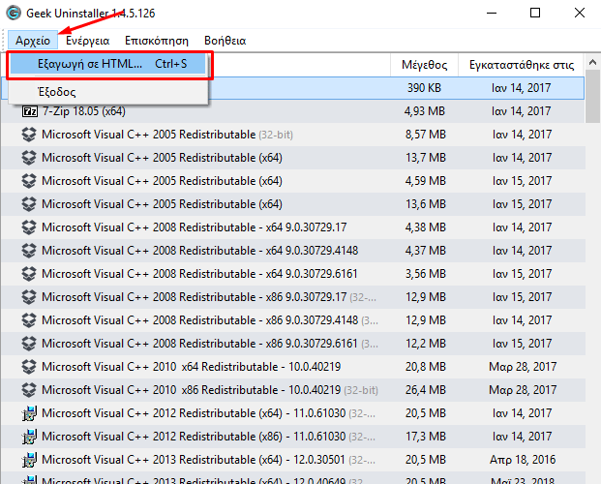
Task: Sort by Εγκαταστάθηκε στις column header
Action: click(x=522, y=65)
